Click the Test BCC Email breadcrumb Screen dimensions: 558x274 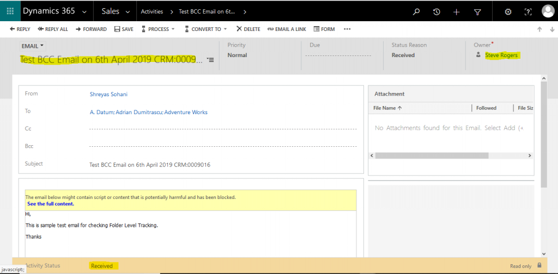pos(207,12)
